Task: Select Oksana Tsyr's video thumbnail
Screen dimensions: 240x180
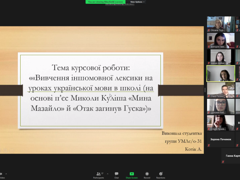Action: click(x=220, y=24)
